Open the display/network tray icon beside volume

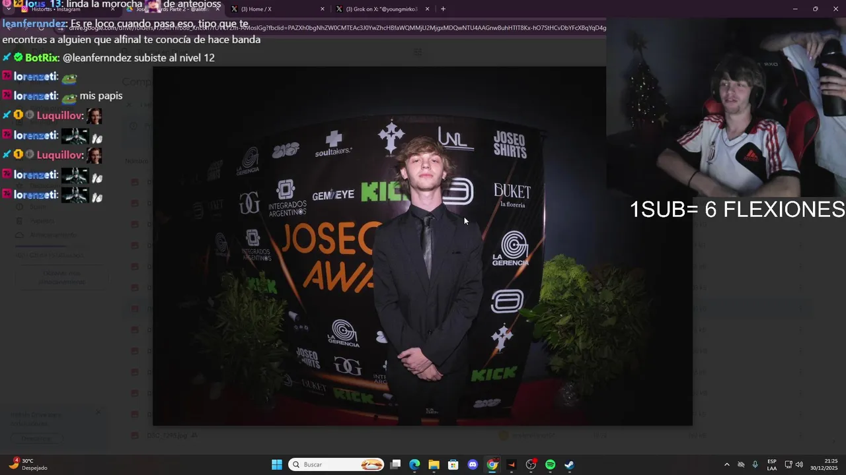pos(788,464)
